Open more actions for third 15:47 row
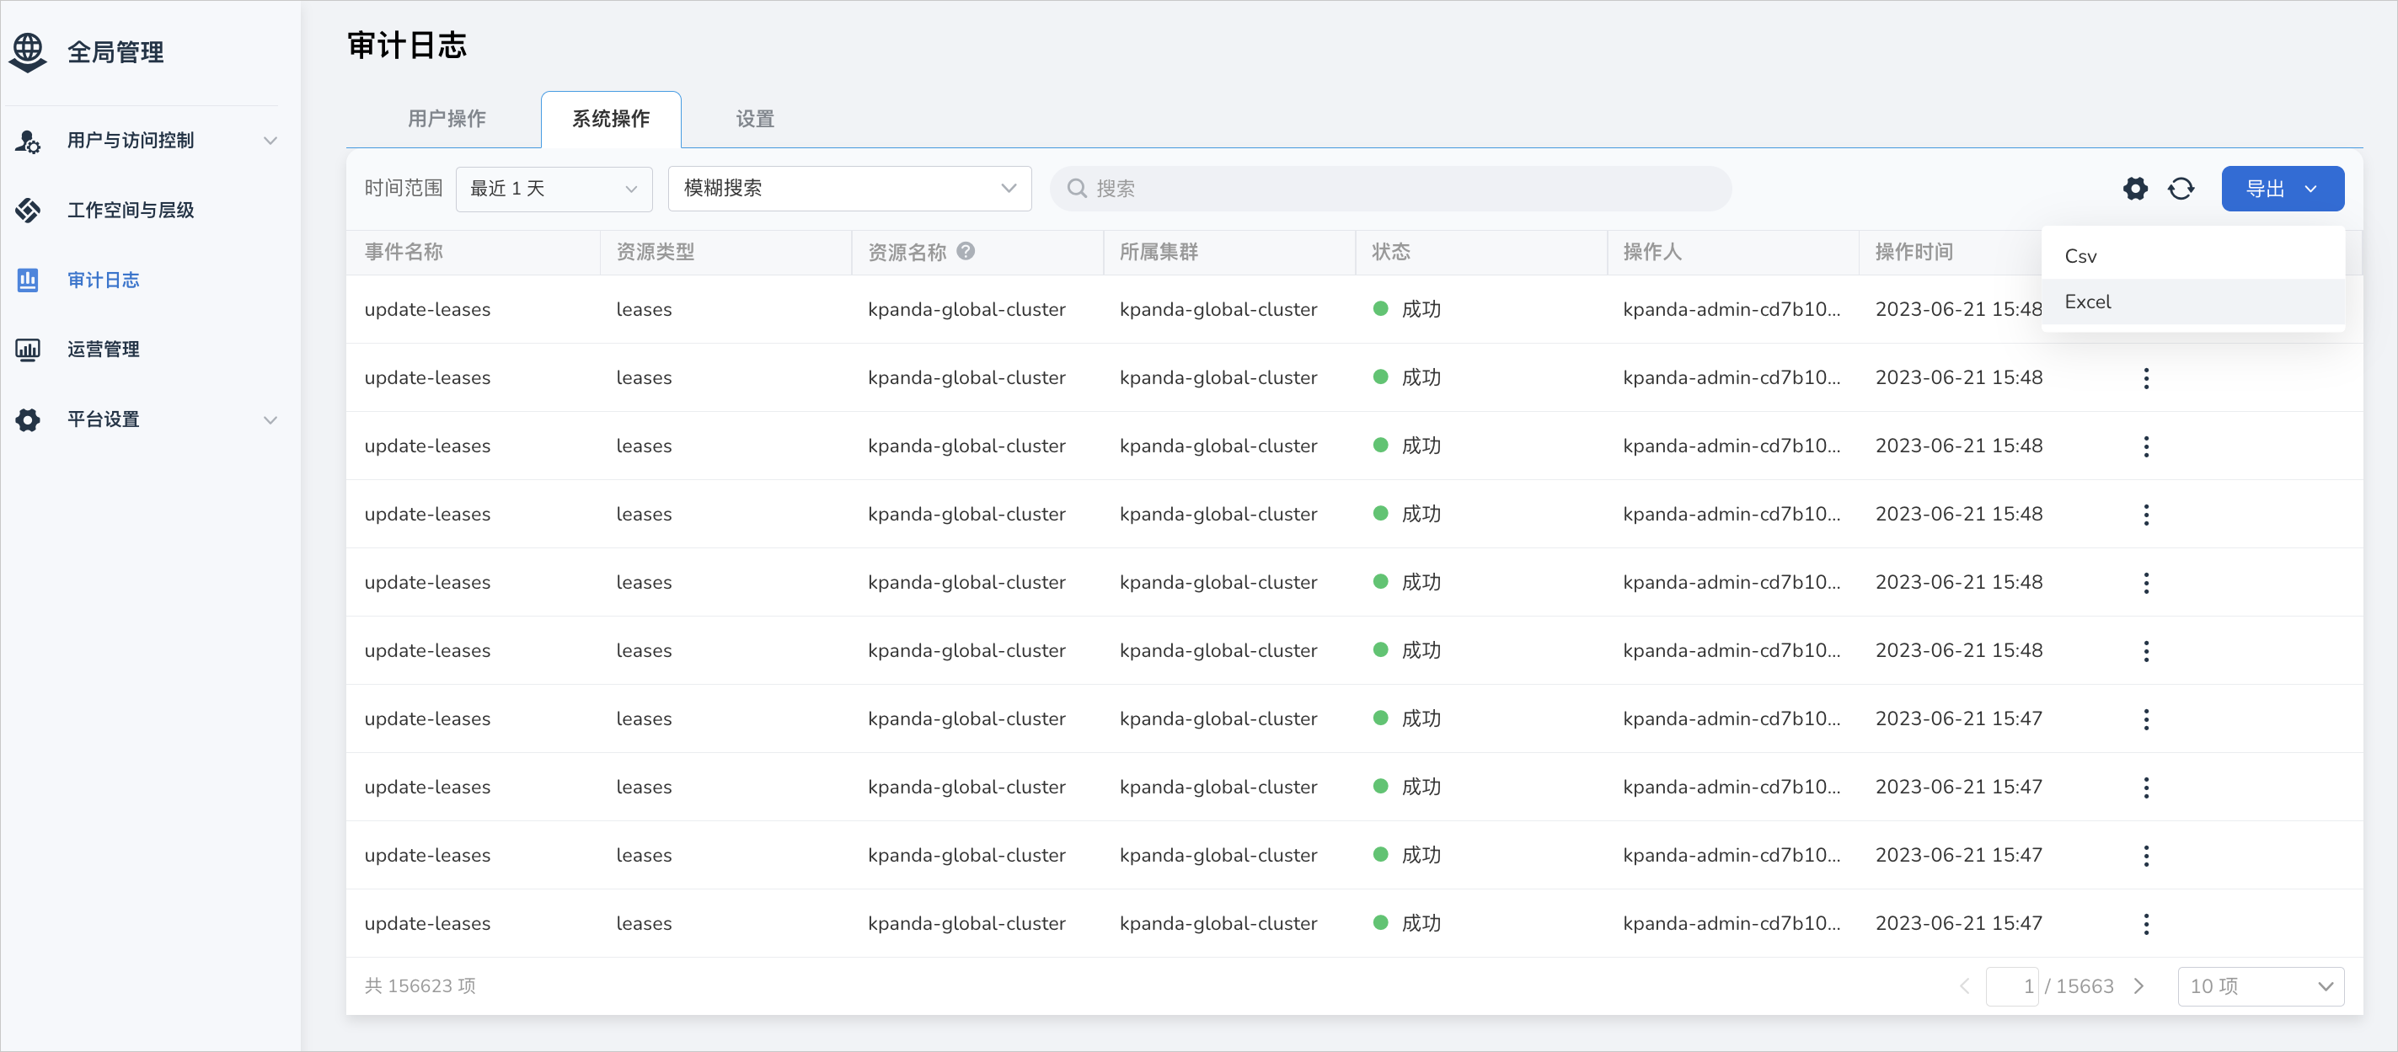 tap(2146, 856)
